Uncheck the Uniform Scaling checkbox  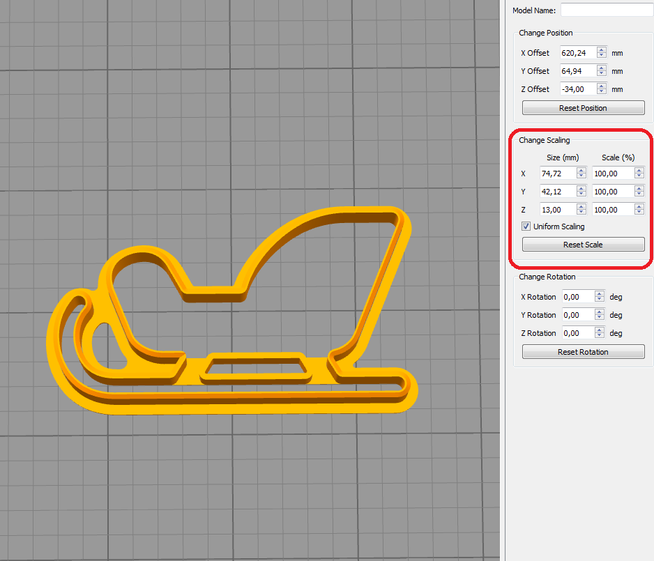(x=526, y=226)
